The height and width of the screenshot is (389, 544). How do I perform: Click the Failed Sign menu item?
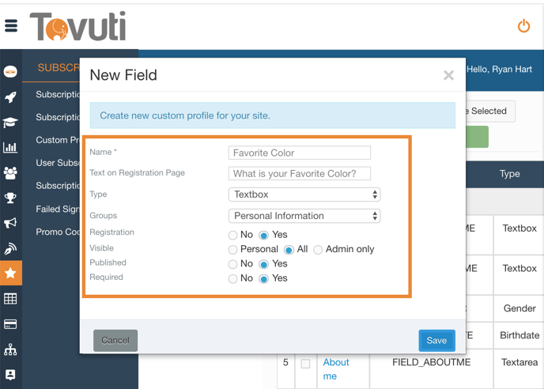point(58,210)
